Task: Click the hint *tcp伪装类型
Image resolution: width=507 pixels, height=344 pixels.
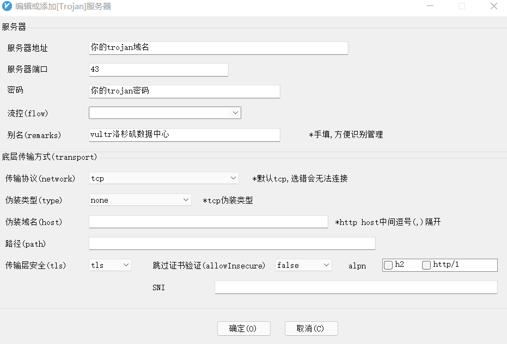Action: tap(228, 201)
